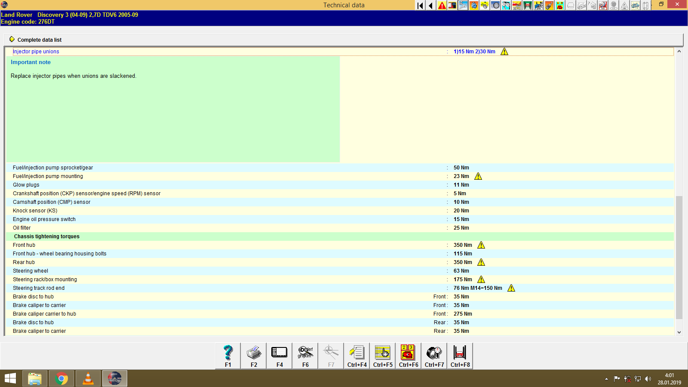Click the first-record navigation arrow in the toolbar
688x387 pixels.
tap(419, 6)
